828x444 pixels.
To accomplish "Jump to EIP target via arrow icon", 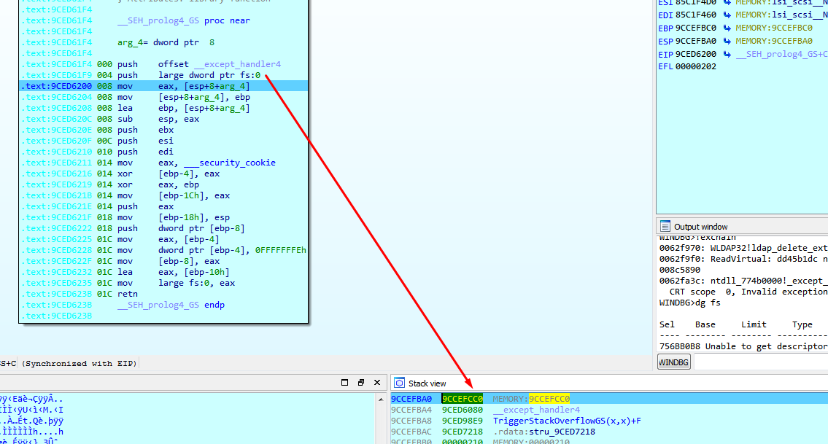I will coord(727,55).
